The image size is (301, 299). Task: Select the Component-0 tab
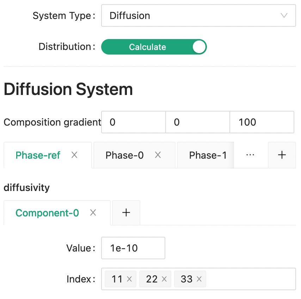click(47, 213)
